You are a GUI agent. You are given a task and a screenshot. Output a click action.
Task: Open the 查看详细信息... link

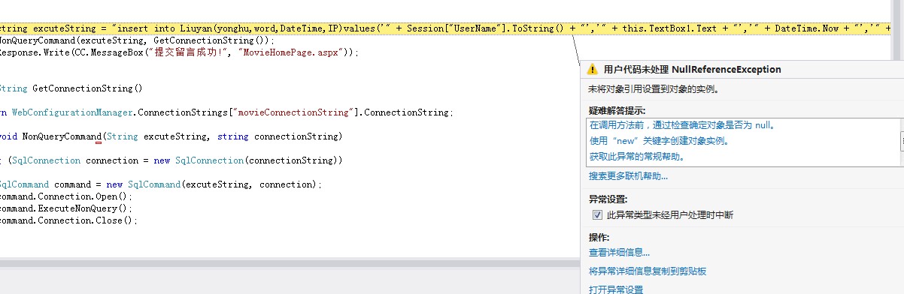click(x=619, y=253)
